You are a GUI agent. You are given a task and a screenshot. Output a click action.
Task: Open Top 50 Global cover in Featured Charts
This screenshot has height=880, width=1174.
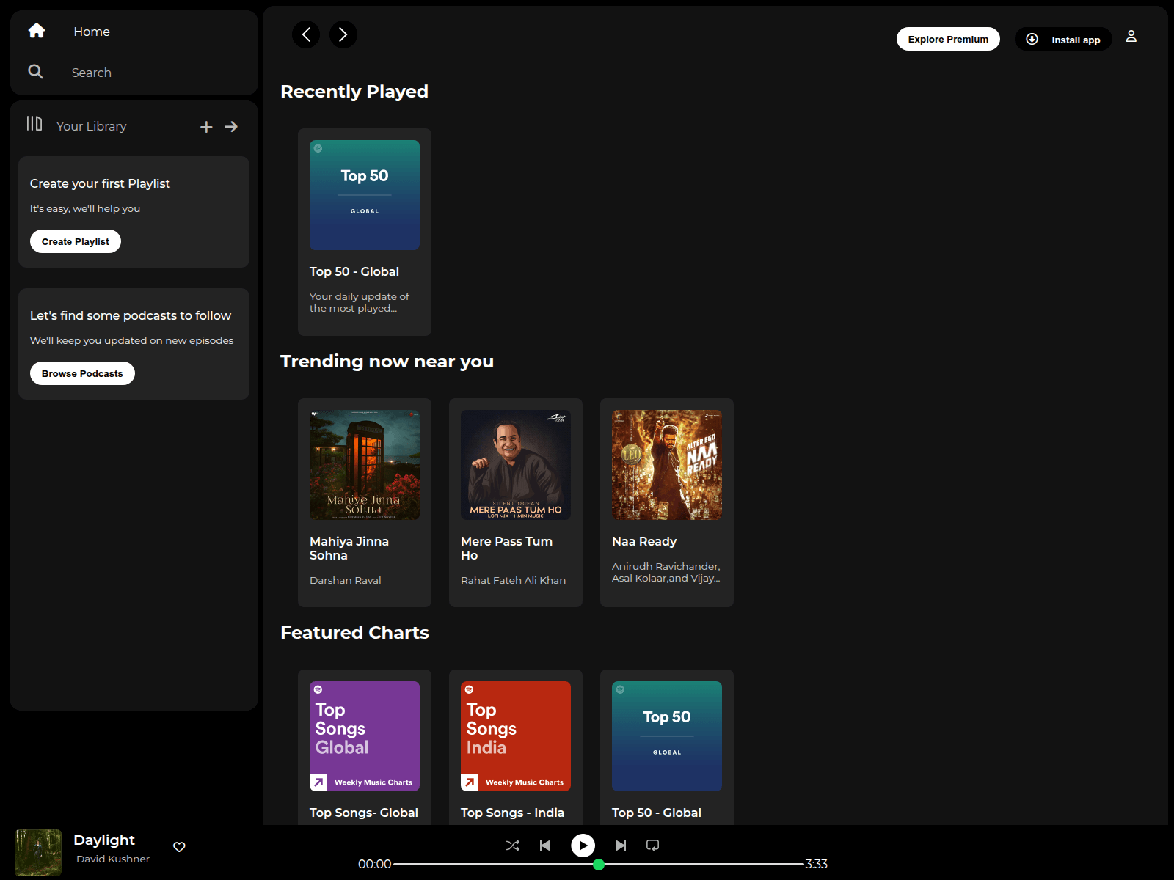coord(667,736)
